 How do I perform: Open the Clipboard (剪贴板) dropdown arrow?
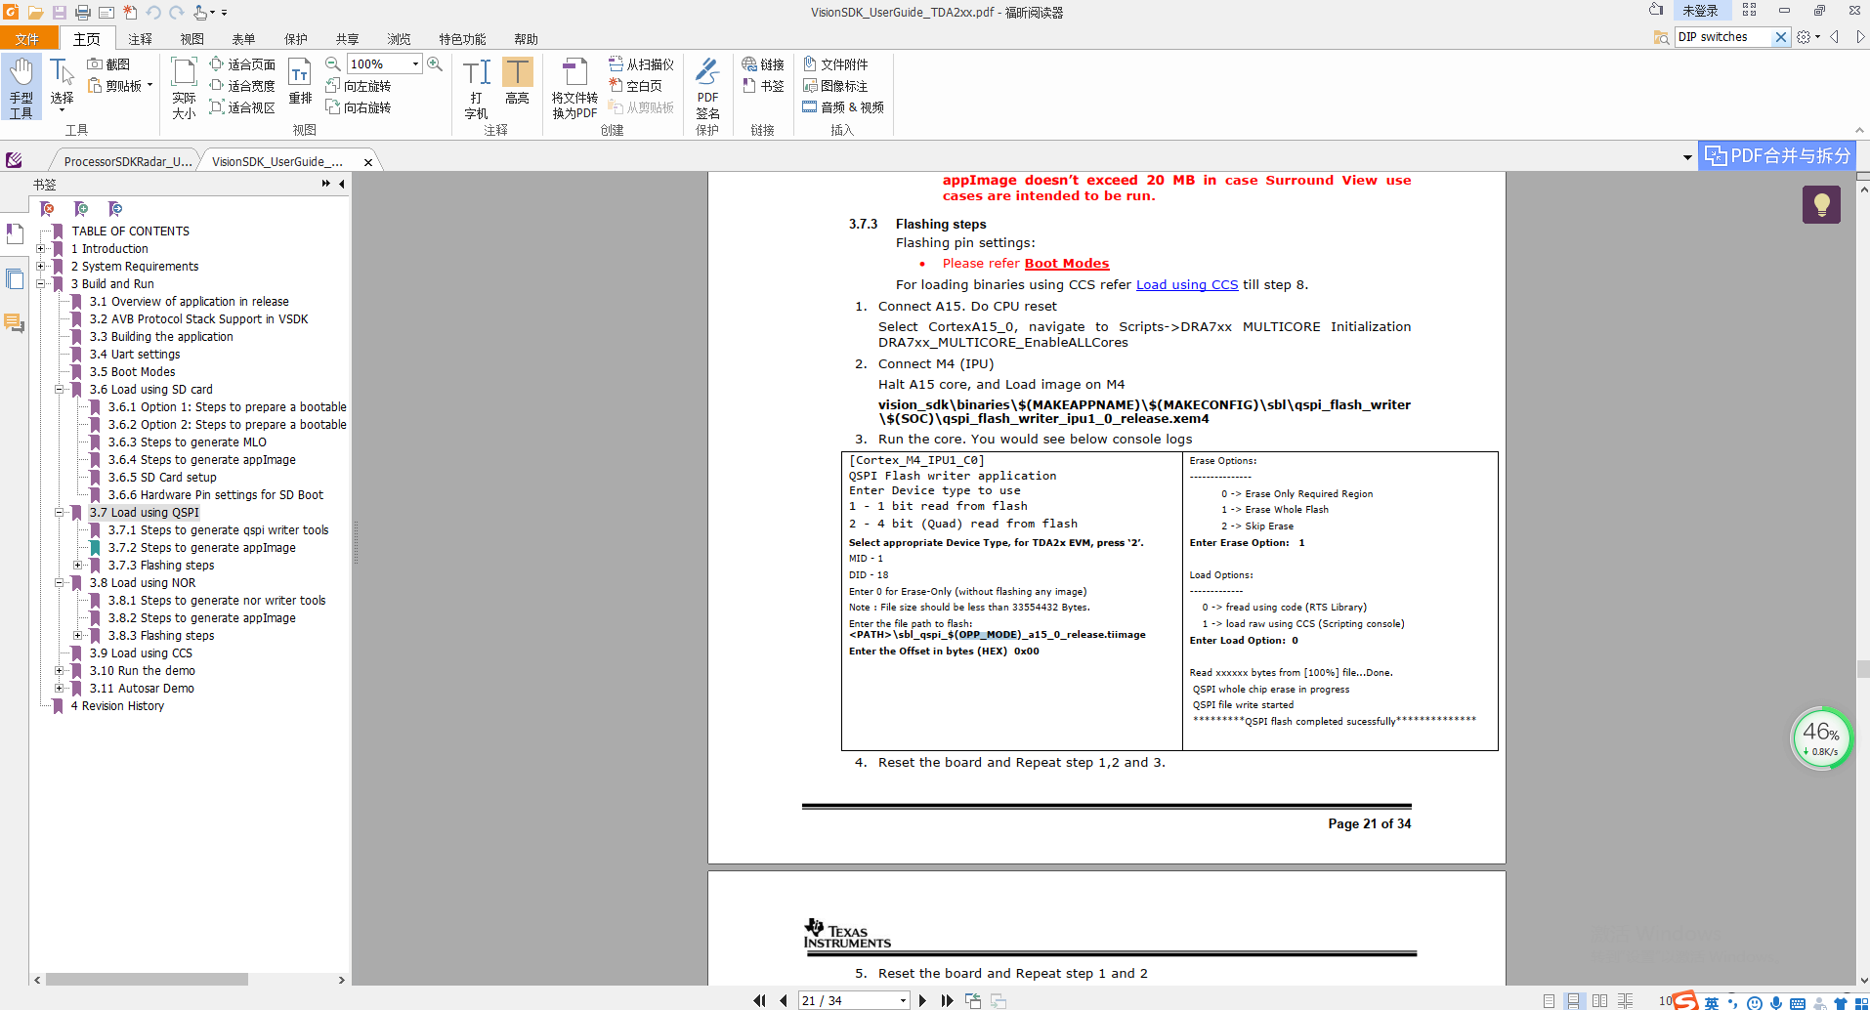point(149,86)
